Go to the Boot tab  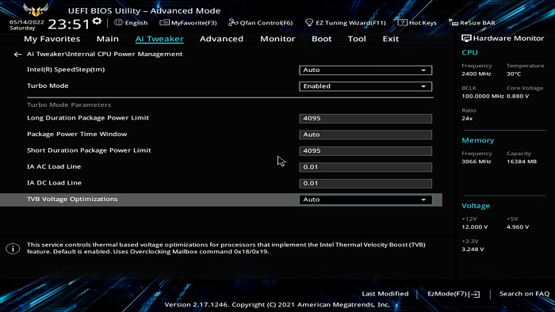[x=321, y=39]
